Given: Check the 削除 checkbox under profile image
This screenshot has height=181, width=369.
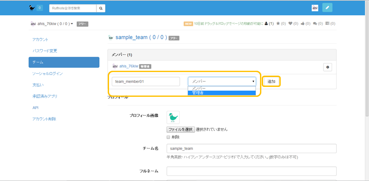Looking at the screenshot, I should pyautogui.click(x=169, y=137).
